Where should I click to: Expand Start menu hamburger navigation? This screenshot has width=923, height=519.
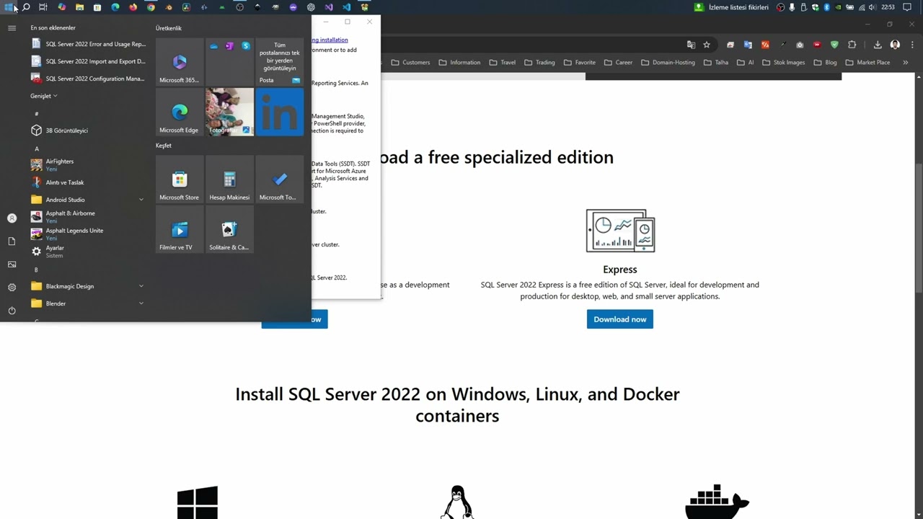point(12,28)
